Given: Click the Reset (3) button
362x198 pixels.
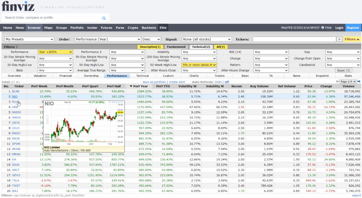Looking at the screenshot, I should 344,70.
